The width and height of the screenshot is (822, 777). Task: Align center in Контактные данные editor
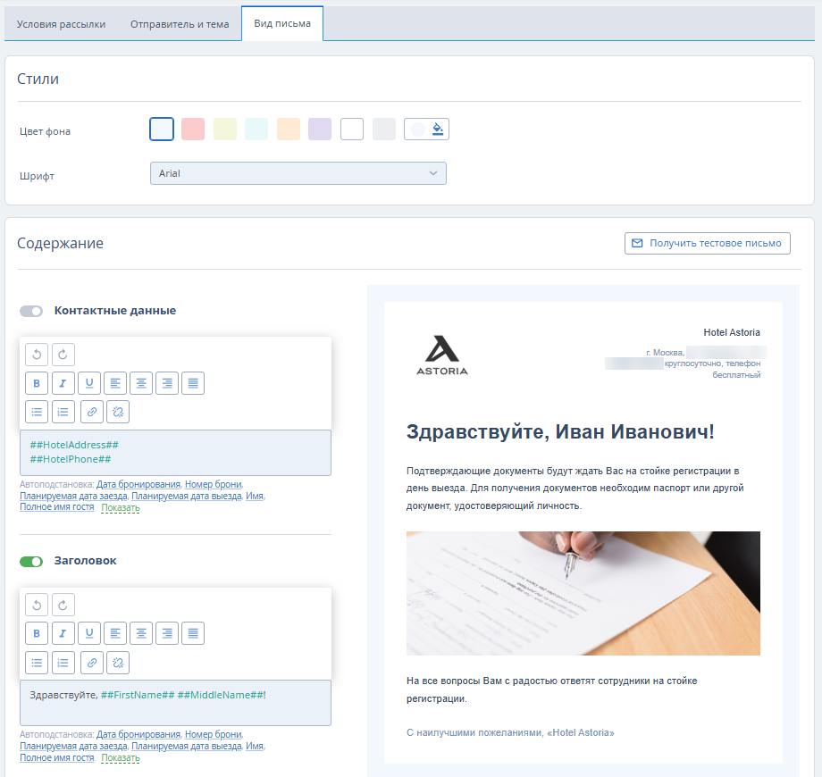tap(141, 383)
